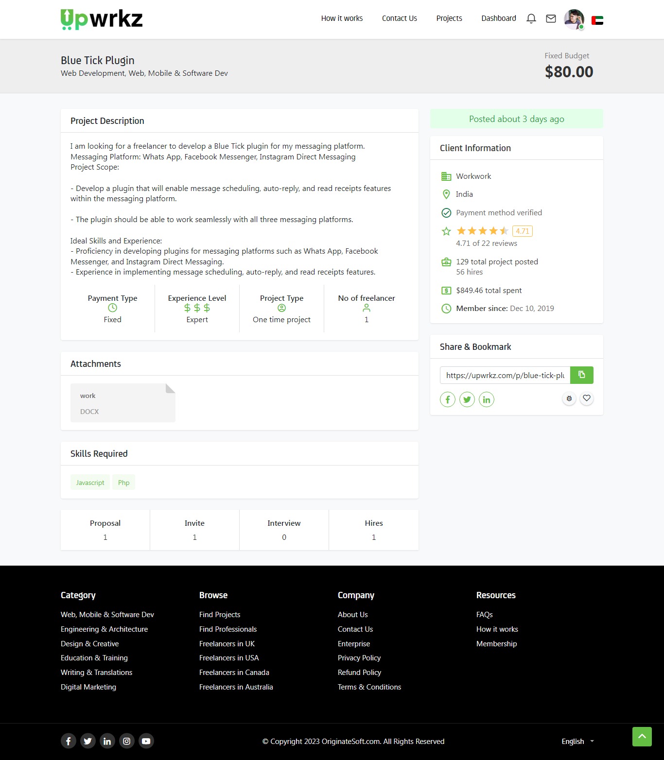Open FAQs link in Resources section
This screenshot has width=664, height=760.
click(x=484, y=614)
